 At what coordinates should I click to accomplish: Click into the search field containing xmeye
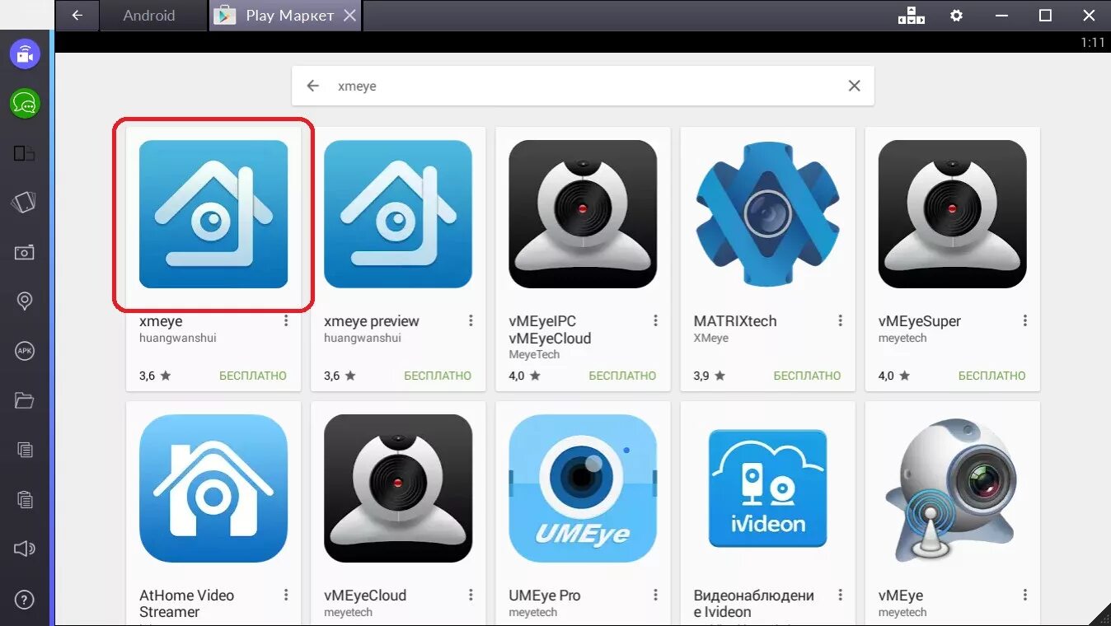tap(583, 86)
